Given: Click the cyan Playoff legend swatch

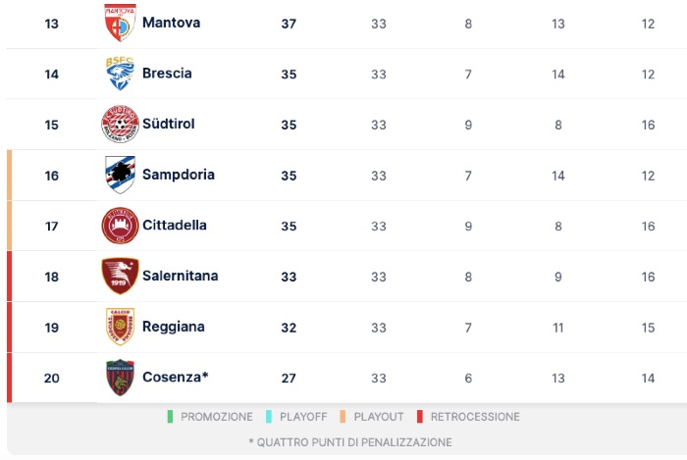Looking at the screenshot, I should [268, 417].
